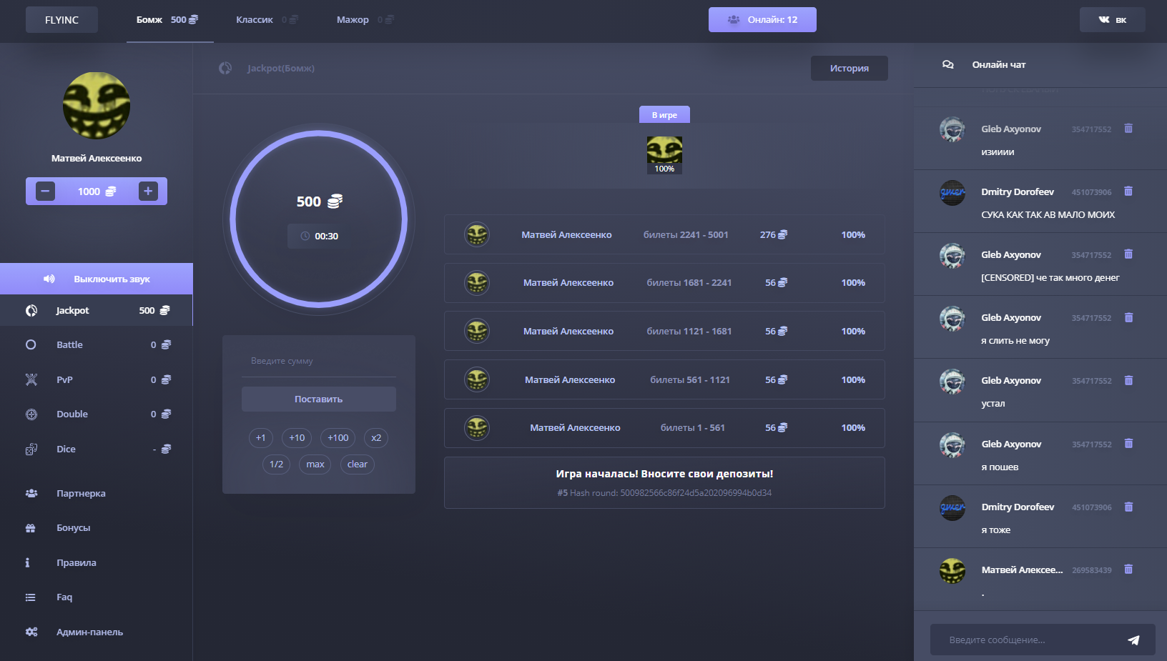Open the PvP crossed swords mode
This screenshot has width=1167, height=661.
tap(64, 379)
